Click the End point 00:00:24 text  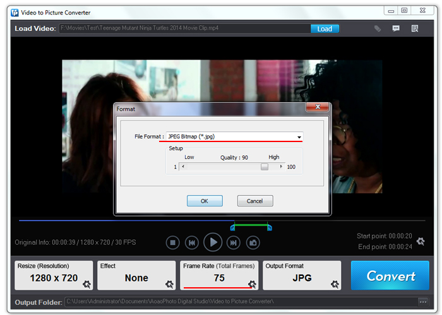point(385,247)
